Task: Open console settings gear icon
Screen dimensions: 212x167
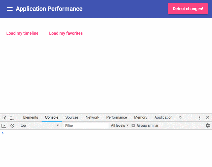Action: pos(208,125)
